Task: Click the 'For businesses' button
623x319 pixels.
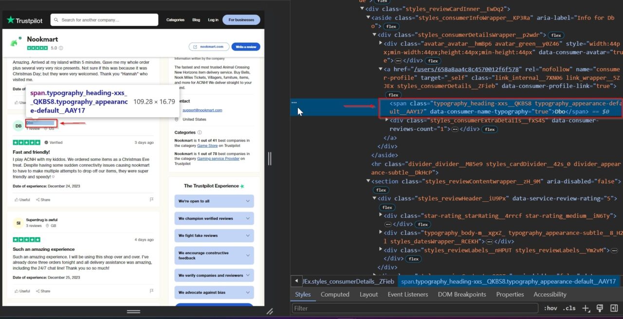Action: (x=241, y=20)
